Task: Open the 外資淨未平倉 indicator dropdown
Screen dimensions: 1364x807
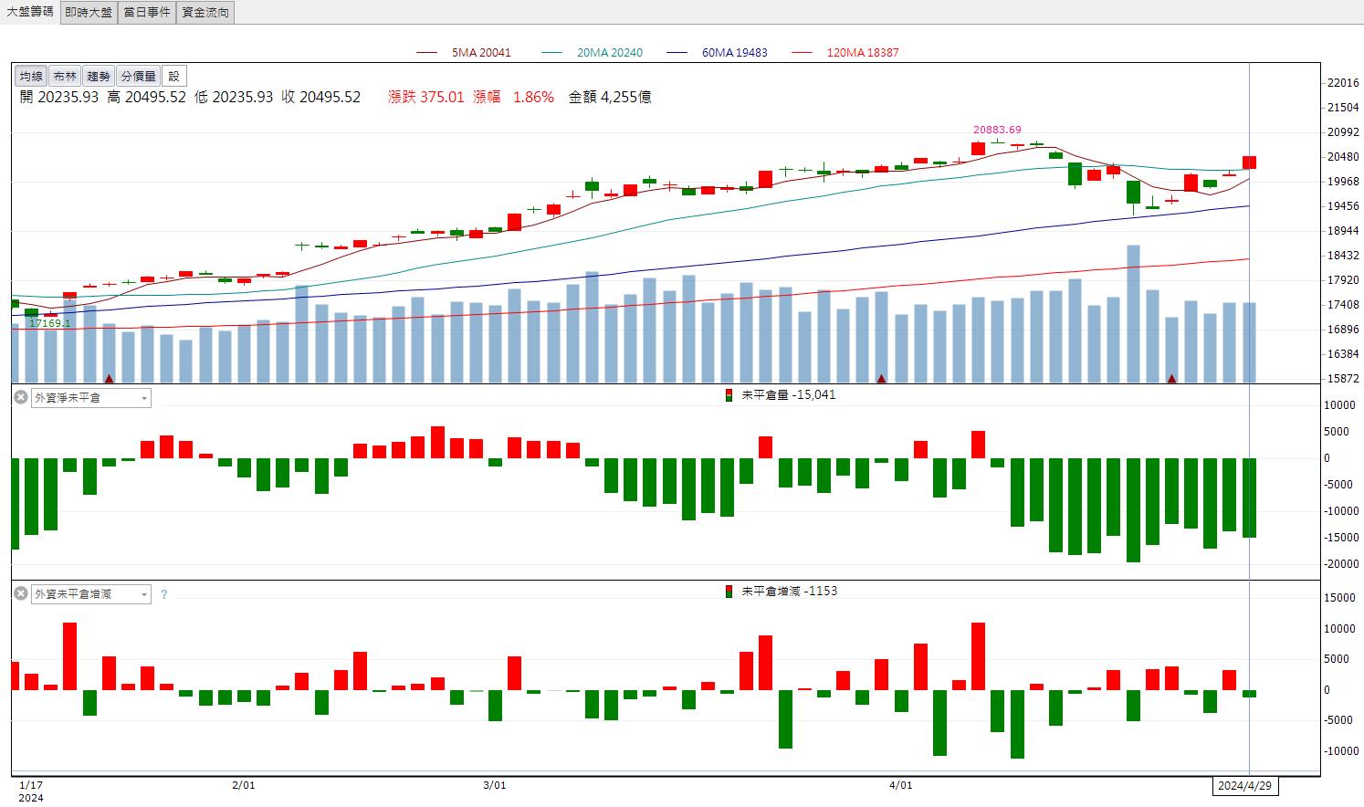Action: point(91,398)
